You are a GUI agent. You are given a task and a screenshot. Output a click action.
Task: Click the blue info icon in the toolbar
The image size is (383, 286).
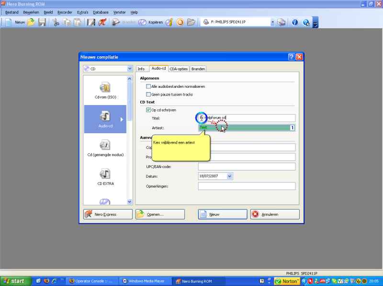295,22
